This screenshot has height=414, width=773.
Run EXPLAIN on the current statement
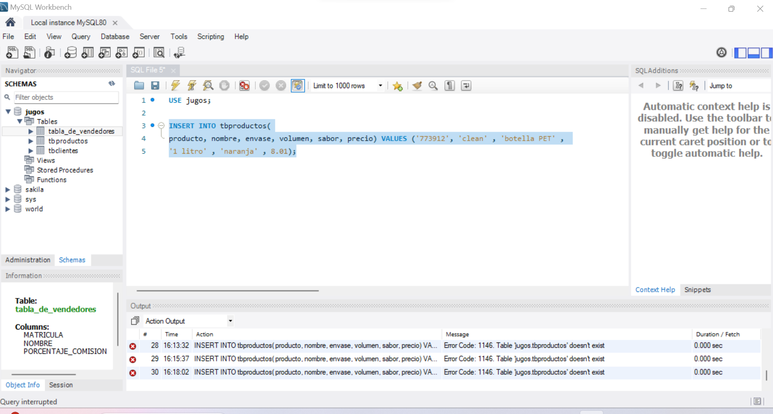[x=208, y=85]
